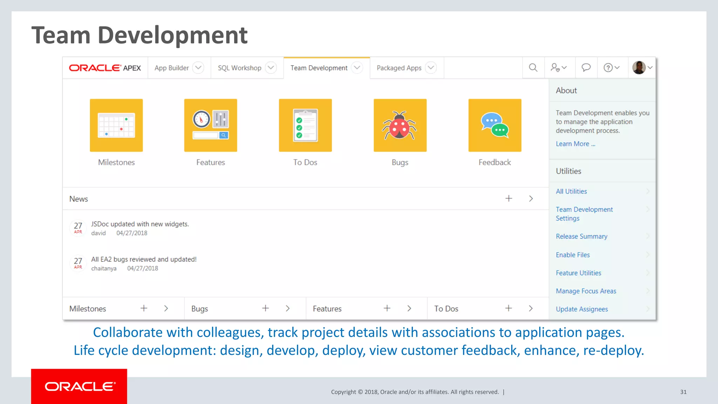718x404 pixels.
Task: Open the help question mark menu
Action: coord(611,68)
